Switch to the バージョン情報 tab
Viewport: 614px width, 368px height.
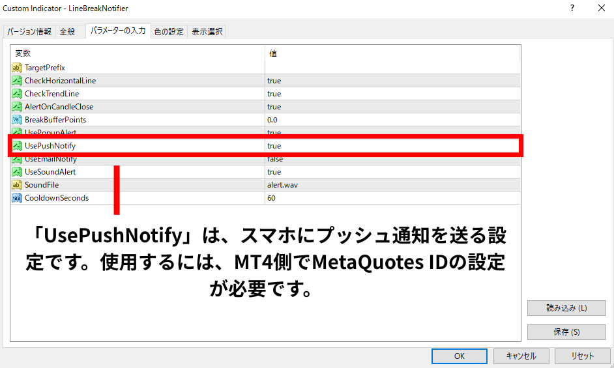(x=29, y=32)
